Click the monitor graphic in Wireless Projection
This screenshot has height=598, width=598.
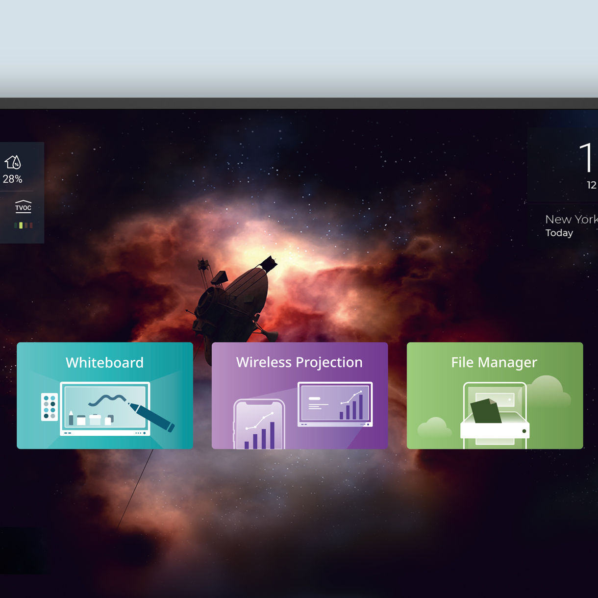pos(335,404)
